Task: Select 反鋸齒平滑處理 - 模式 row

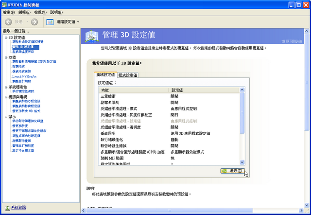Action: (x=169, y=108)
